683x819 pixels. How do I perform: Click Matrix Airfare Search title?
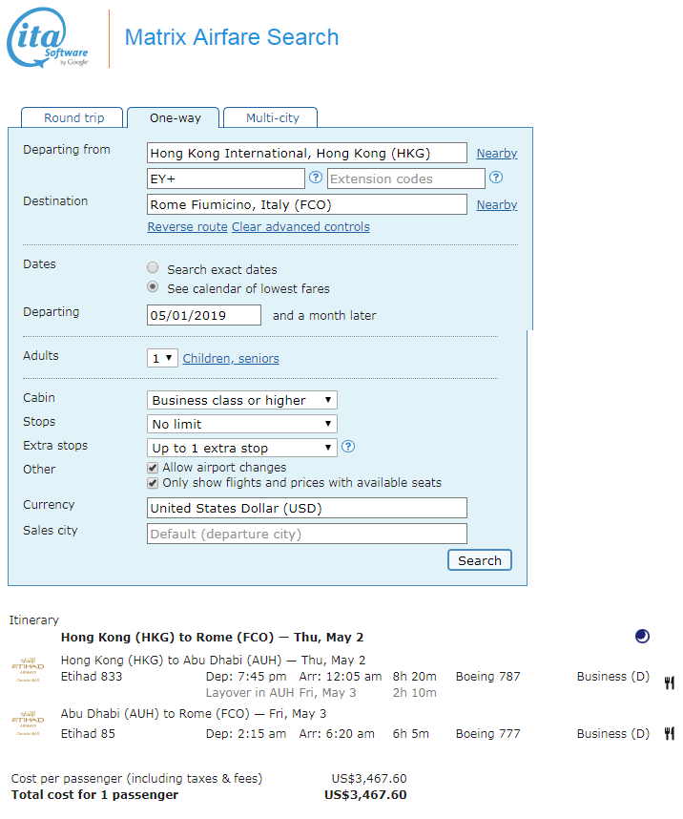pyautogui.click(x=231, y=37)
